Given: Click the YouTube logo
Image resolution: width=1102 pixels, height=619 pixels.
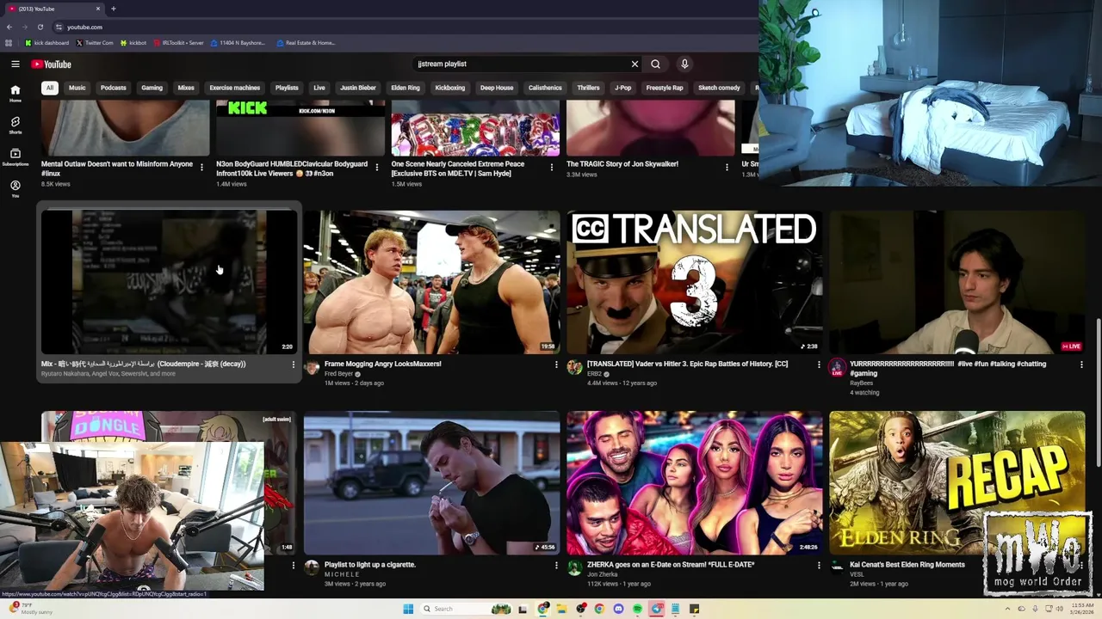Looking at the screenshot, I should (x=51, y=64).
